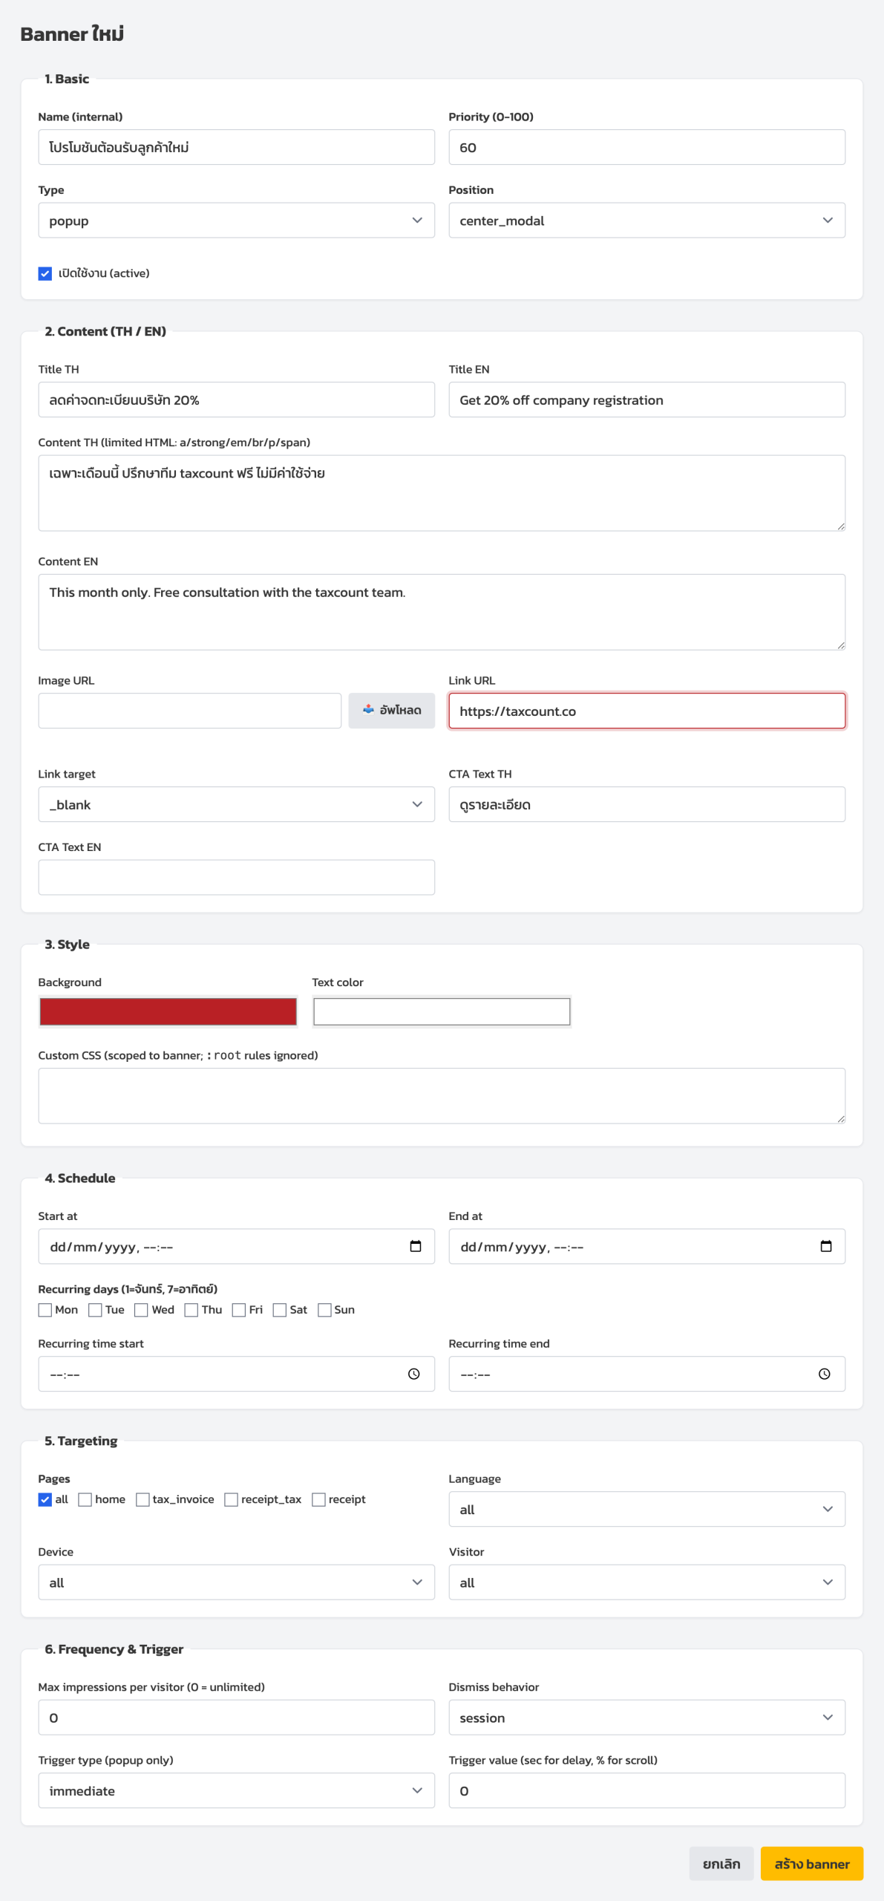
Task: Focus the Max impressions per visitor field
Action: tap(237, 1718)
